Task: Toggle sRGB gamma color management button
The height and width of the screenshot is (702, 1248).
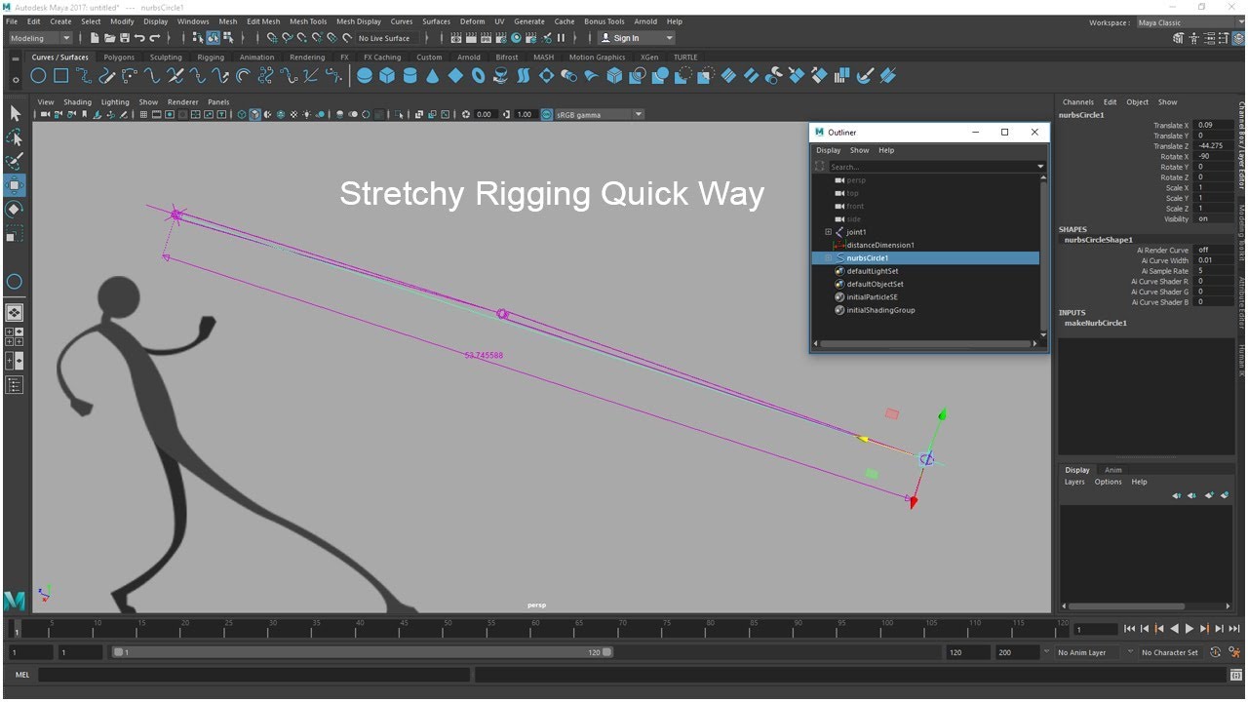Action: [x=546, y=115]
